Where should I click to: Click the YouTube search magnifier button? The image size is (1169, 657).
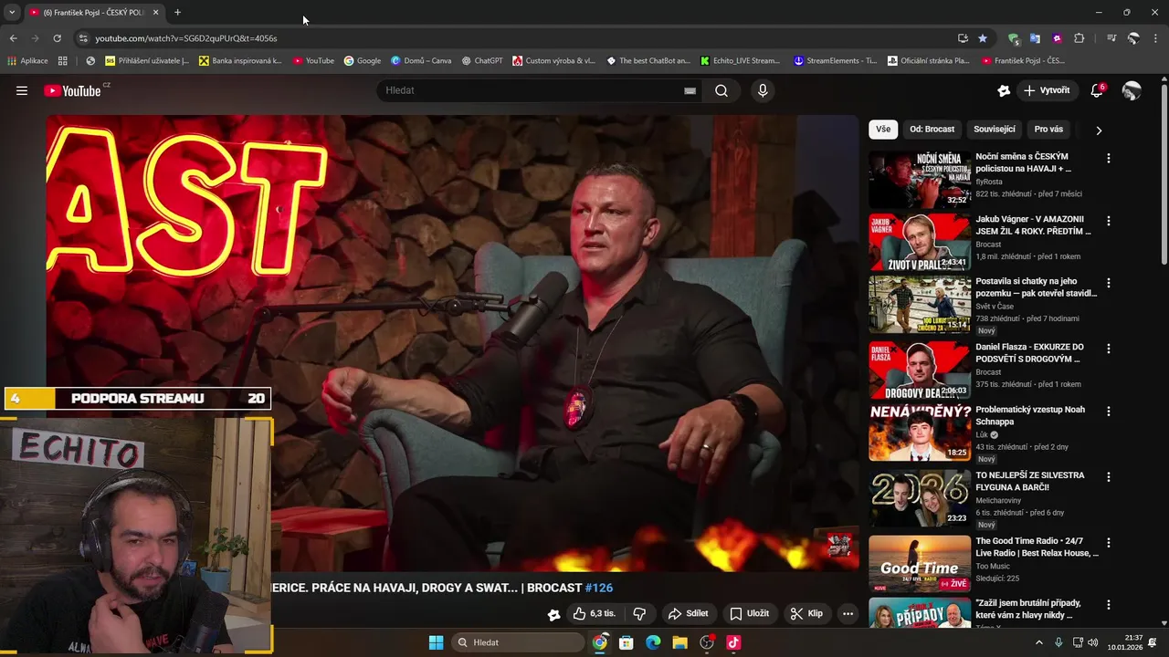721,90
